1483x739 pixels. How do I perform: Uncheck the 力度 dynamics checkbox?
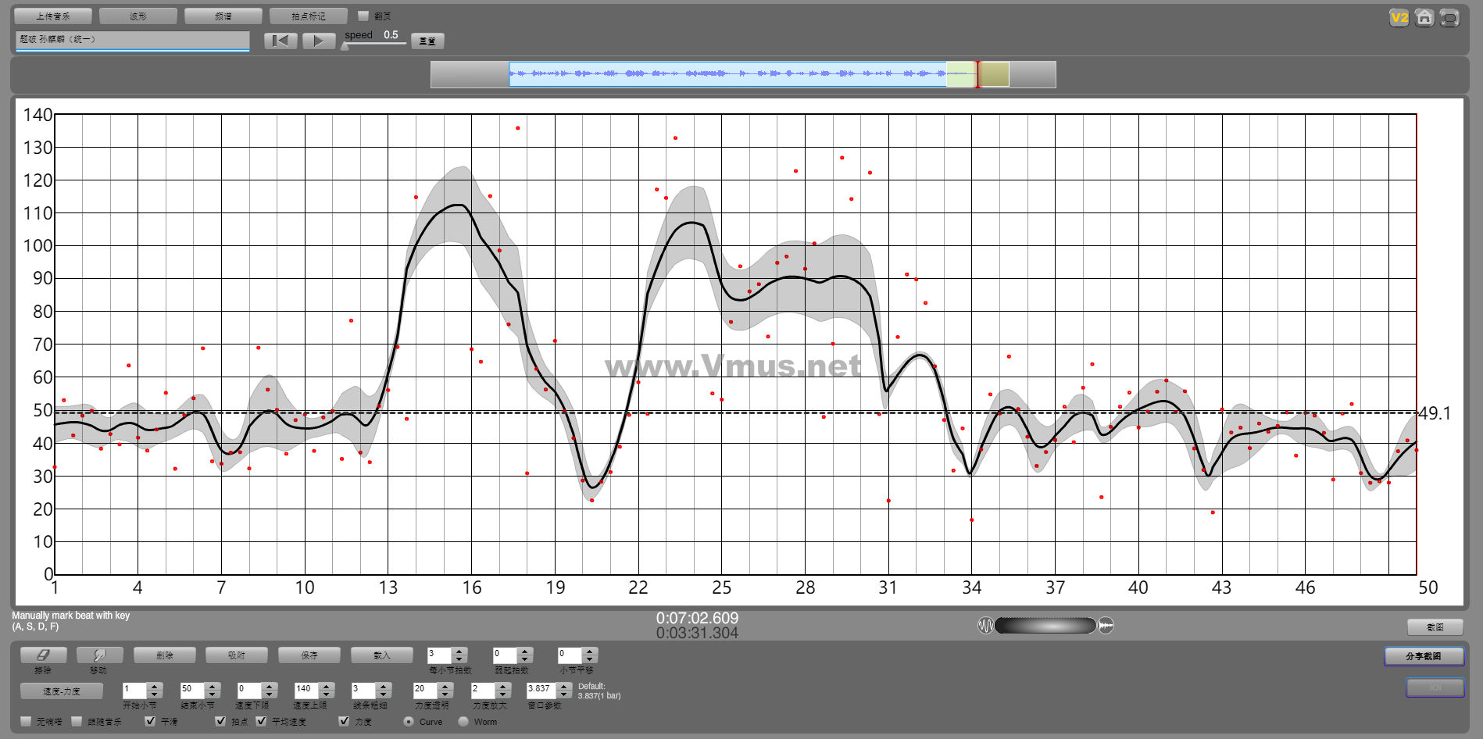tap(344, 721)
